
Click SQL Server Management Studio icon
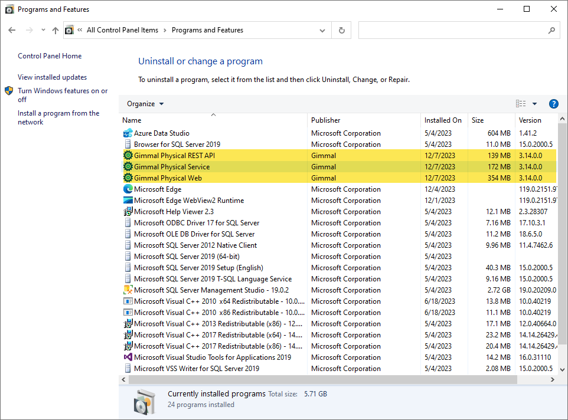(x=128, y=290)
